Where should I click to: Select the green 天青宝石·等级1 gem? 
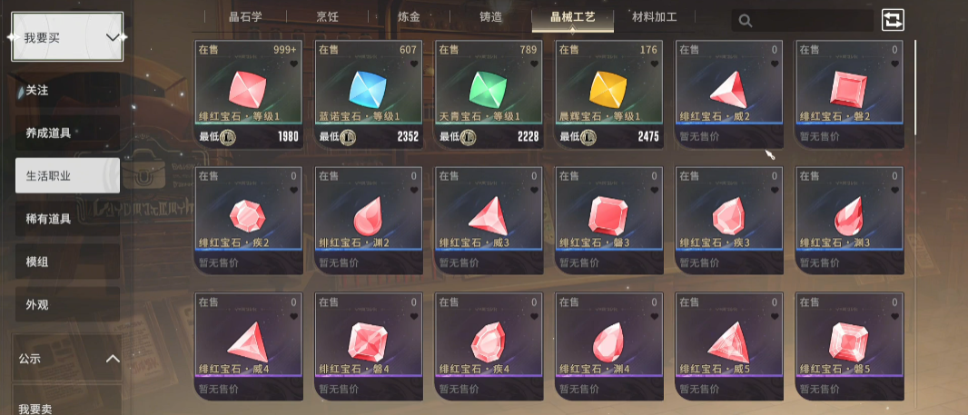pos(489,94)
